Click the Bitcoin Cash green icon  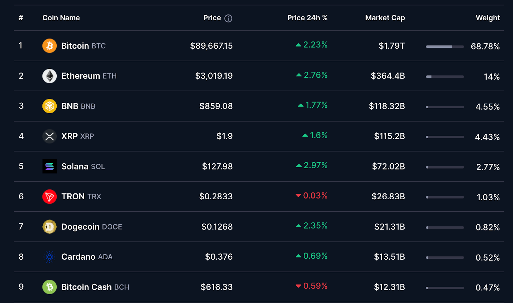49,287
